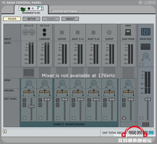The image size is (157, 144).
Task: Click the ADAT 5+6 light indicator at strip bottom
Action: click(x=89, y=118)
